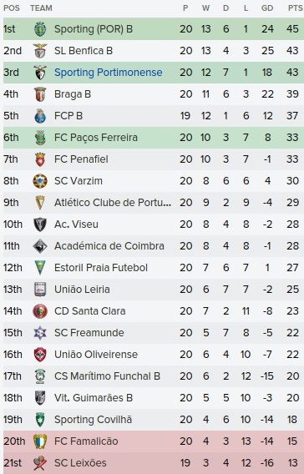Click the SL Benfica B club crest

pos(40,51)
